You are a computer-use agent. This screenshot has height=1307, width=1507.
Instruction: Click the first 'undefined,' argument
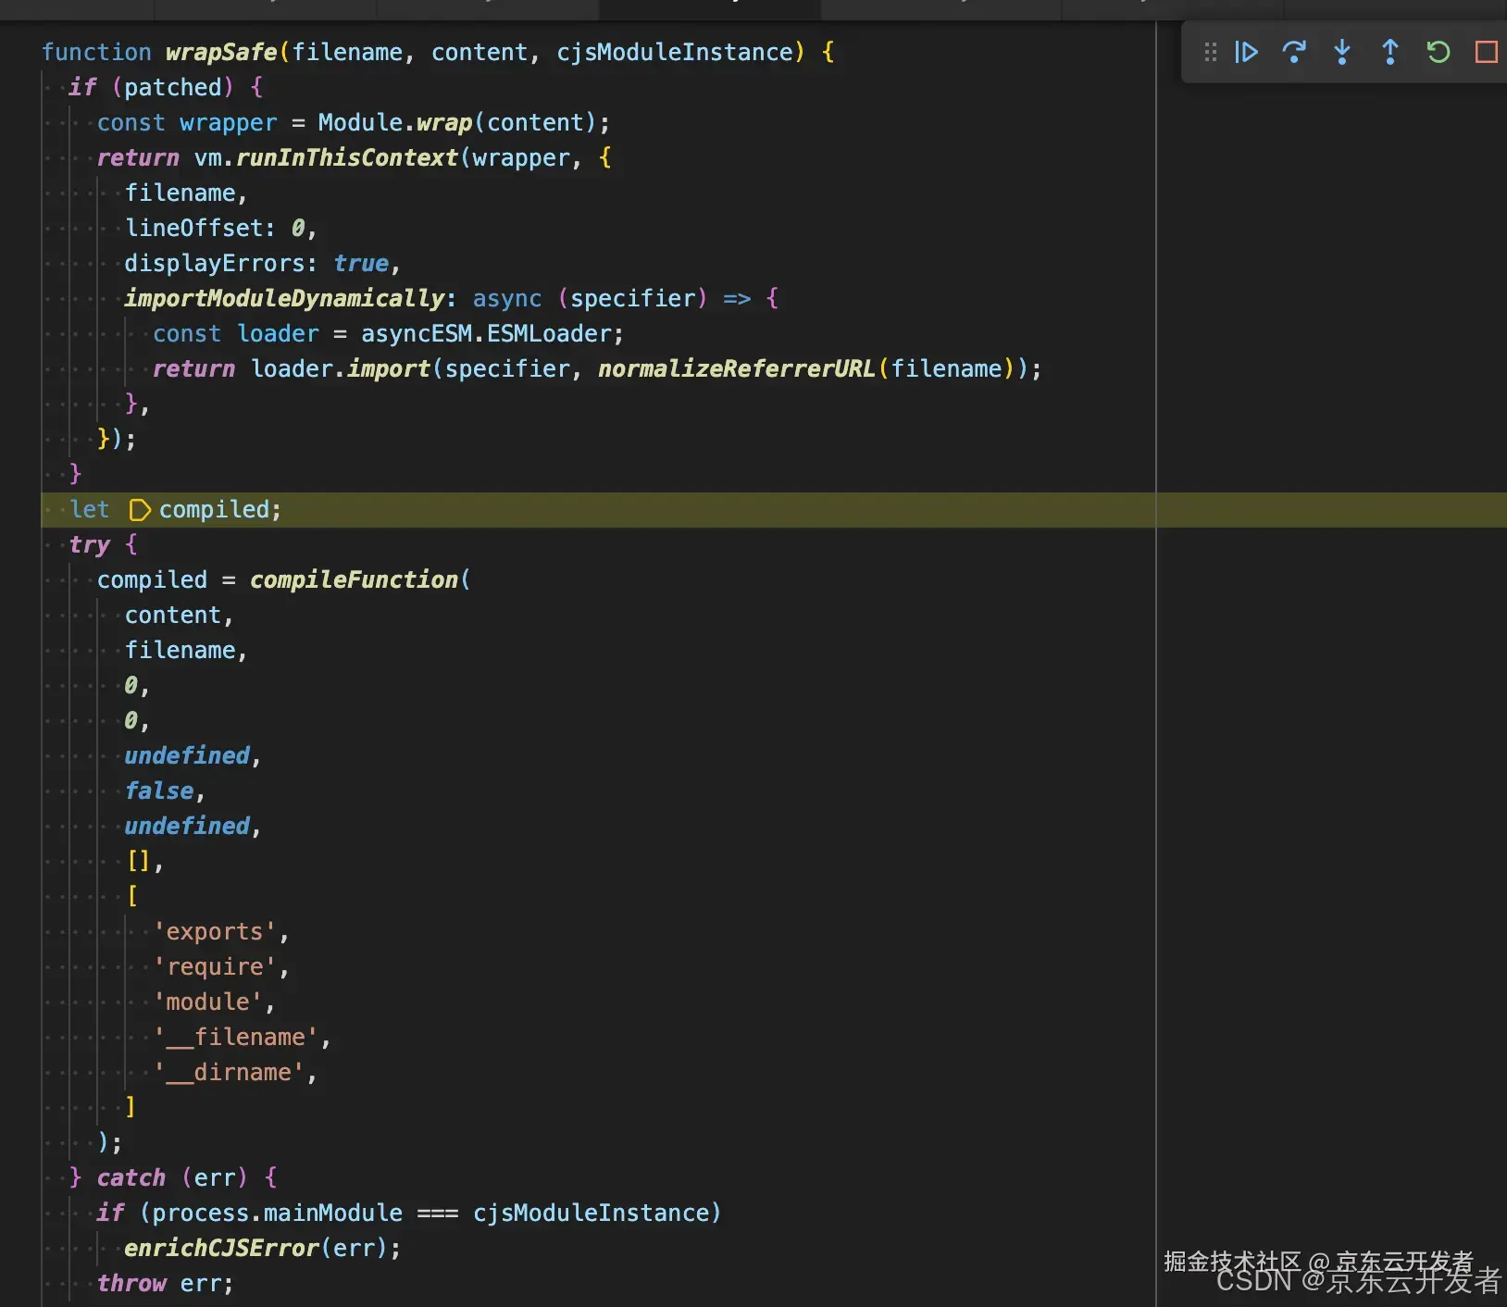click(193, 756)
